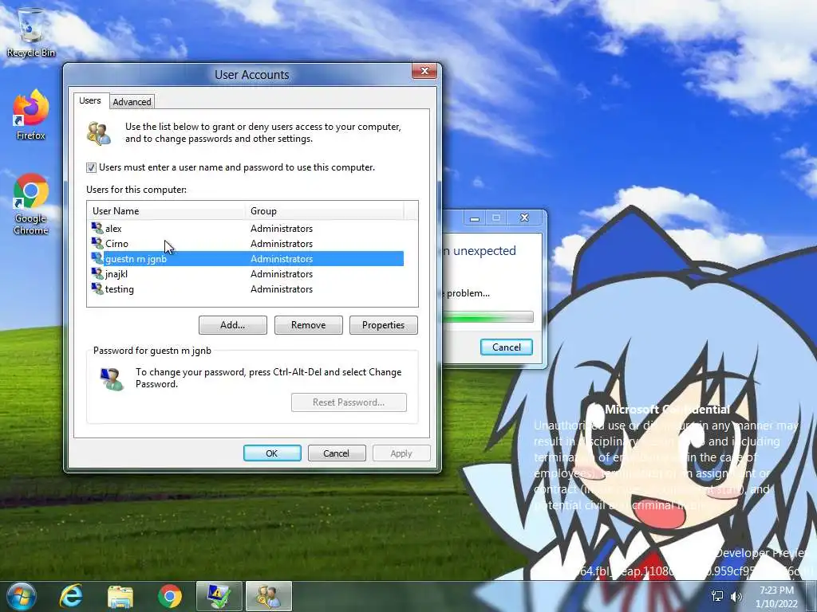Select the testing user row
Viewport: 817px width, 612px height.
click(x=246, y=288)
